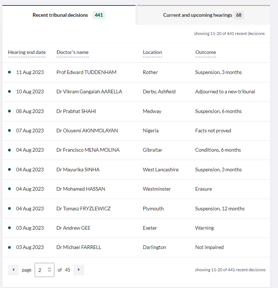Open page number dropdown selector
This screenshot has height=288, width=278.
[45, 270]
